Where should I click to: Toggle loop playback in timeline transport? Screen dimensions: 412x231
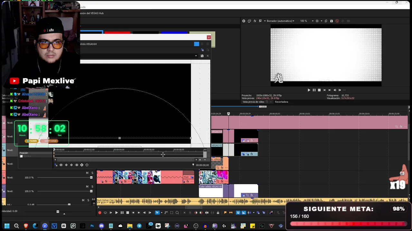tap(105, 213)
